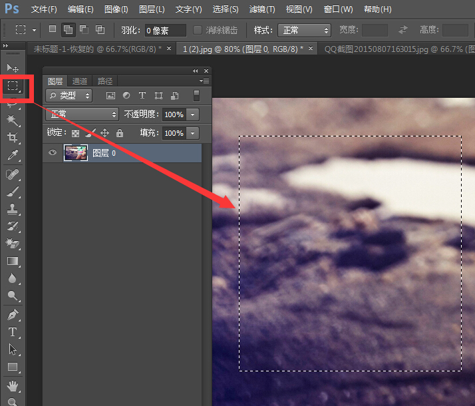Select the Rectangle shape tool
This screenshot has height=406, width=475.
(13, 367)
